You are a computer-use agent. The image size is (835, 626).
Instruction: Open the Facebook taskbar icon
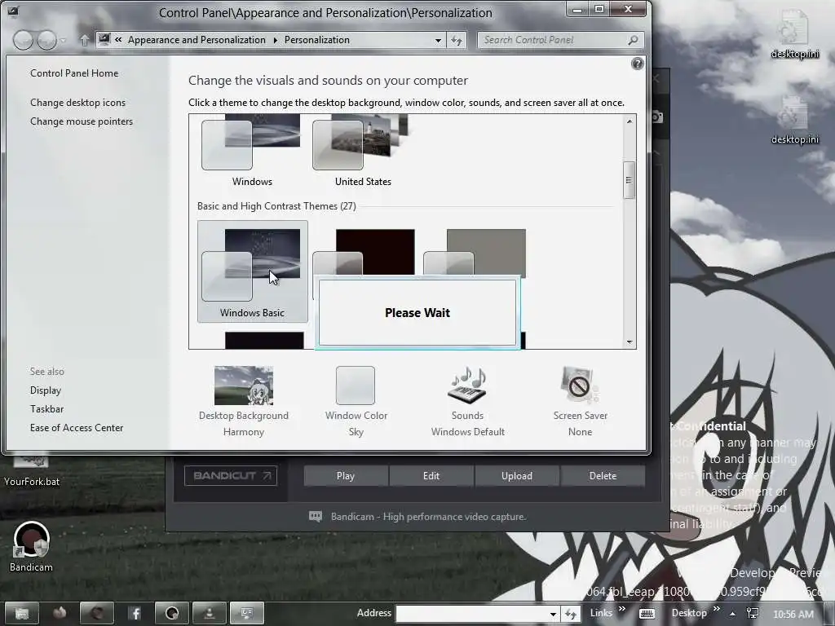(135, 613)
